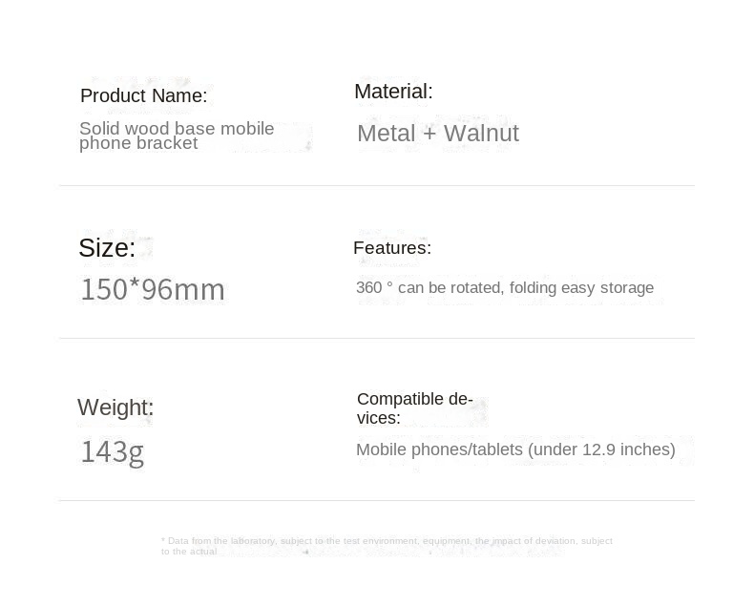
Task: Click the word "Metal" in material value
Action: click(387, 134)
